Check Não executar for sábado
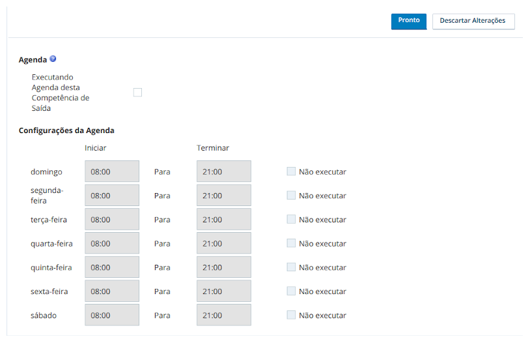The width and height of the screenshot is (530, 343). pos(291,315)
